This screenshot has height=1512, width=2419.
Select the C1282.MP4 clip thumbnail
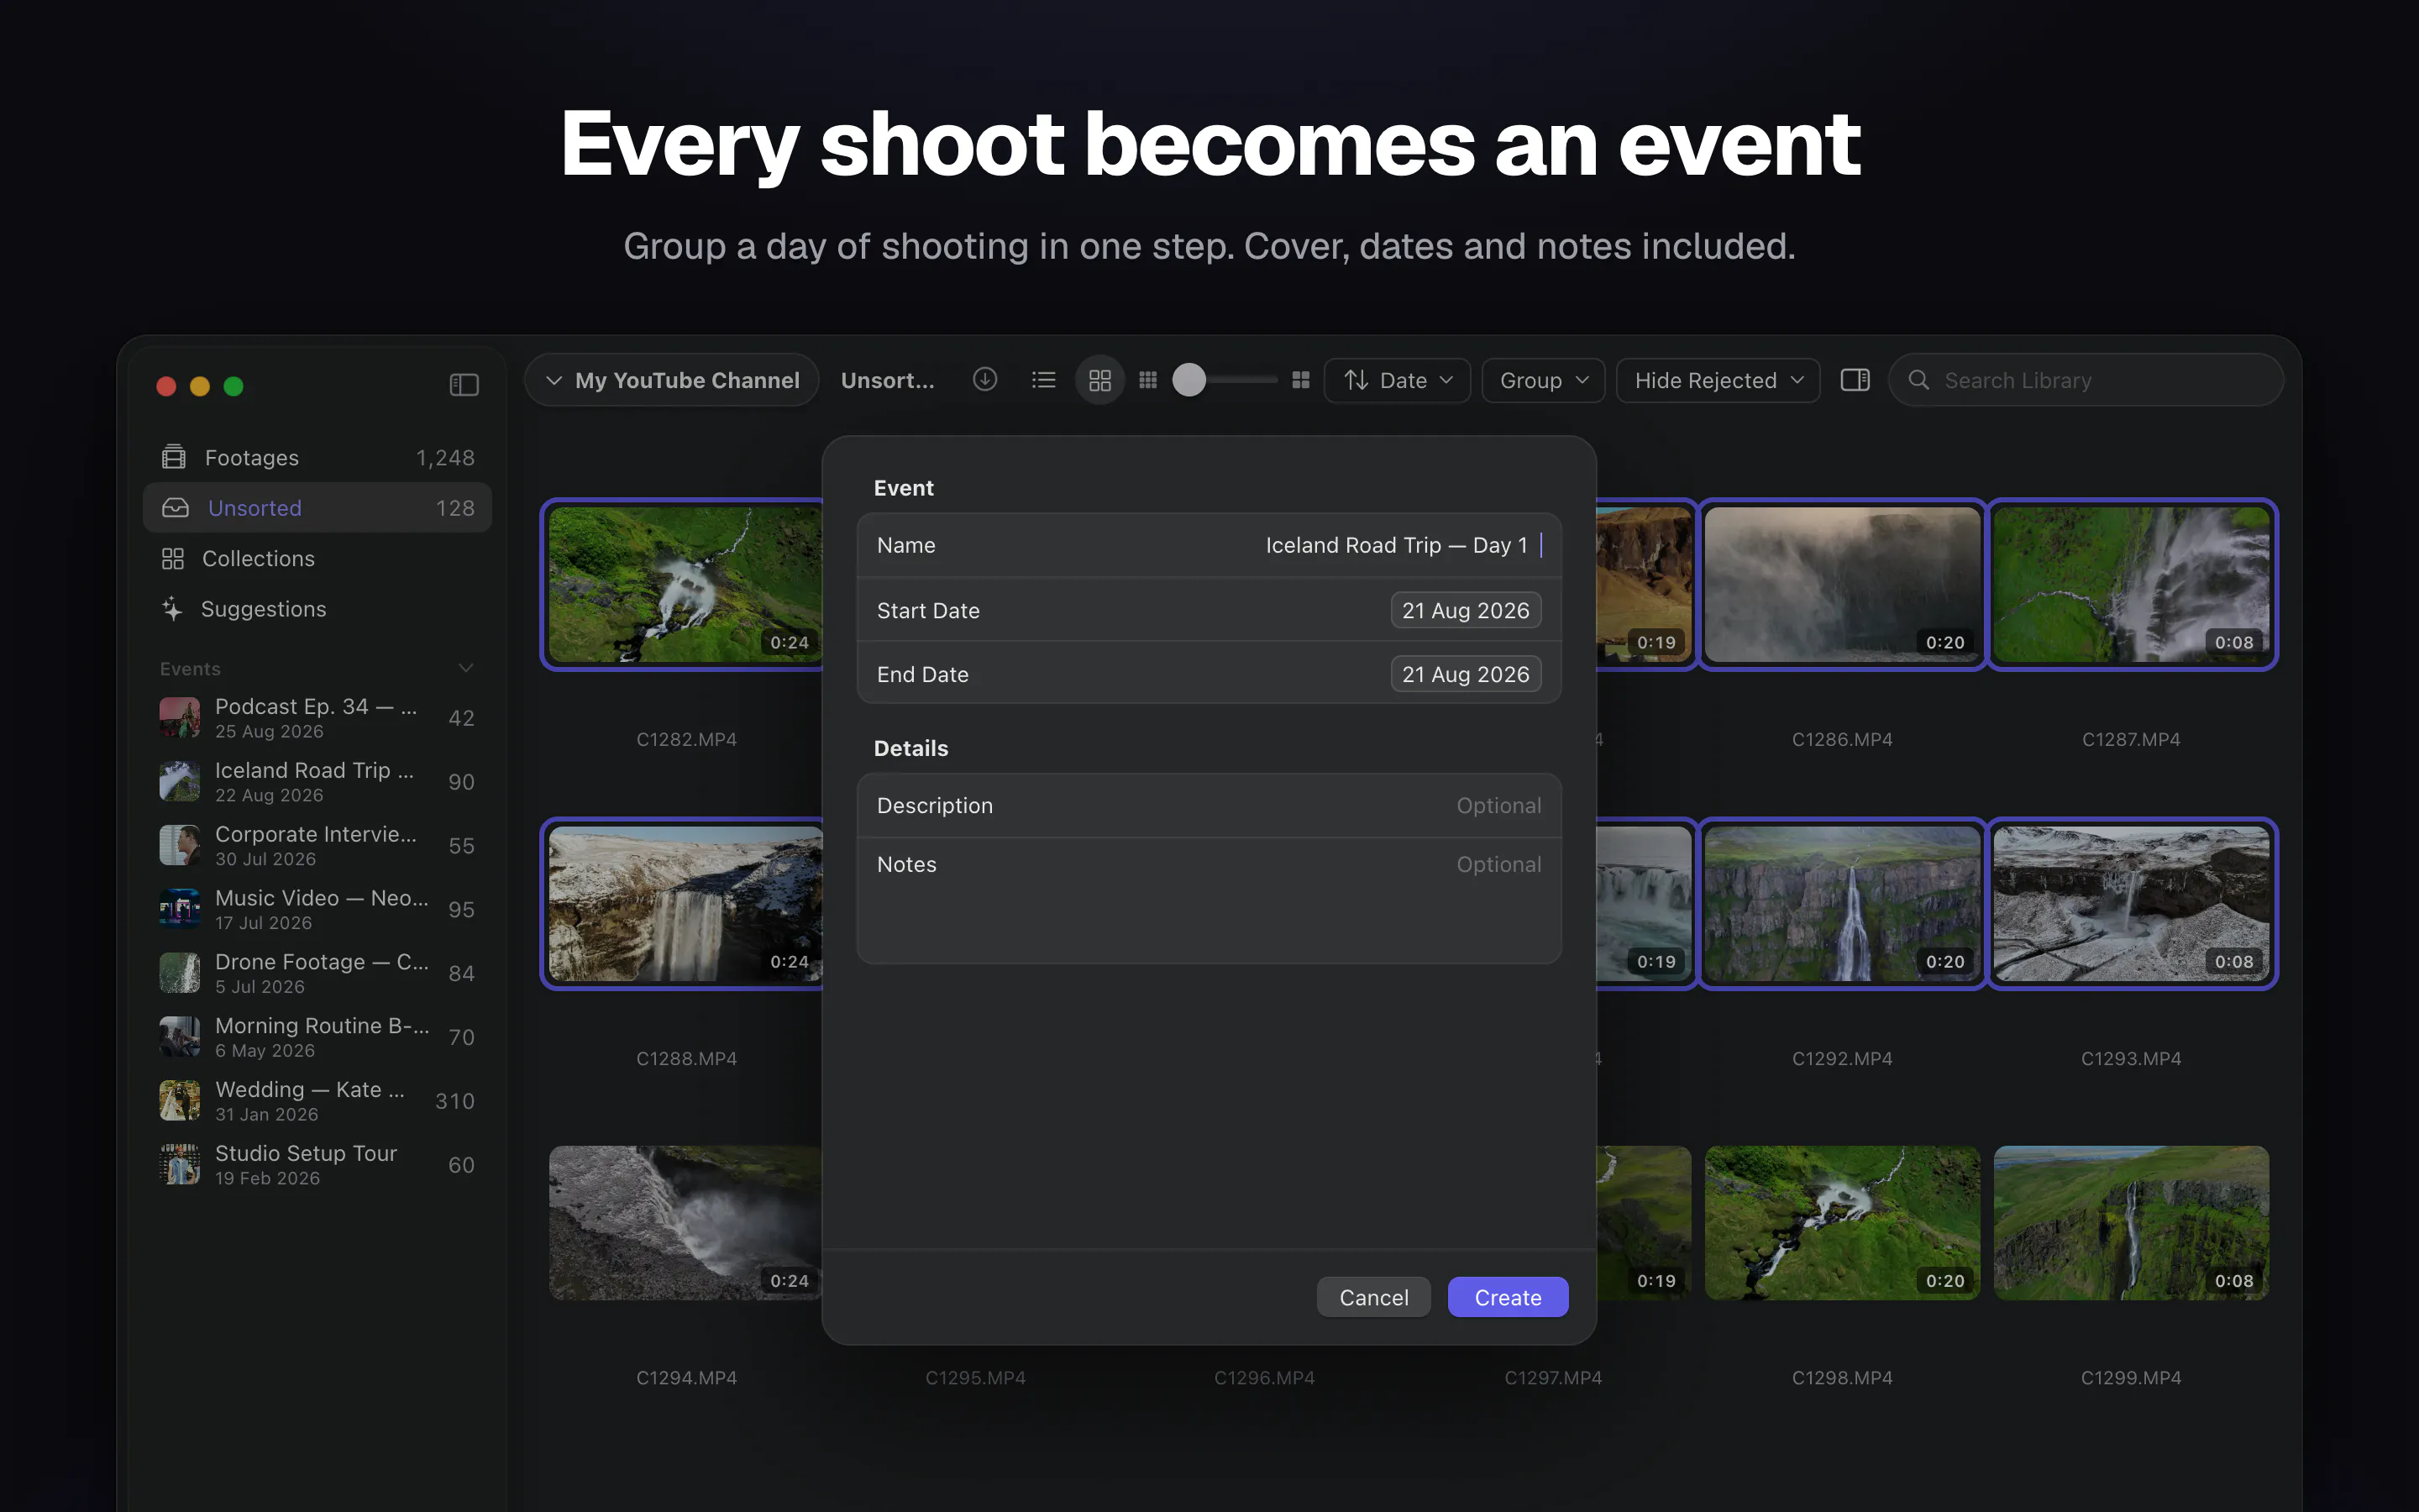coord(685,584)
